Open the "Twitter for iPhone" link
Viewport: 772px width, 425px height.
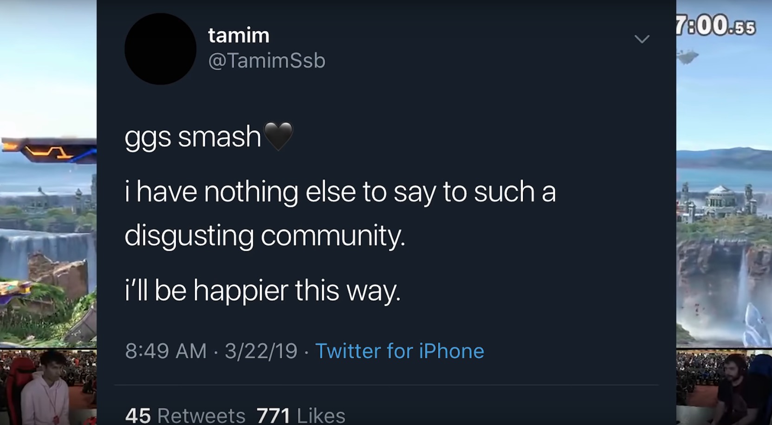(x=399, y=351)
